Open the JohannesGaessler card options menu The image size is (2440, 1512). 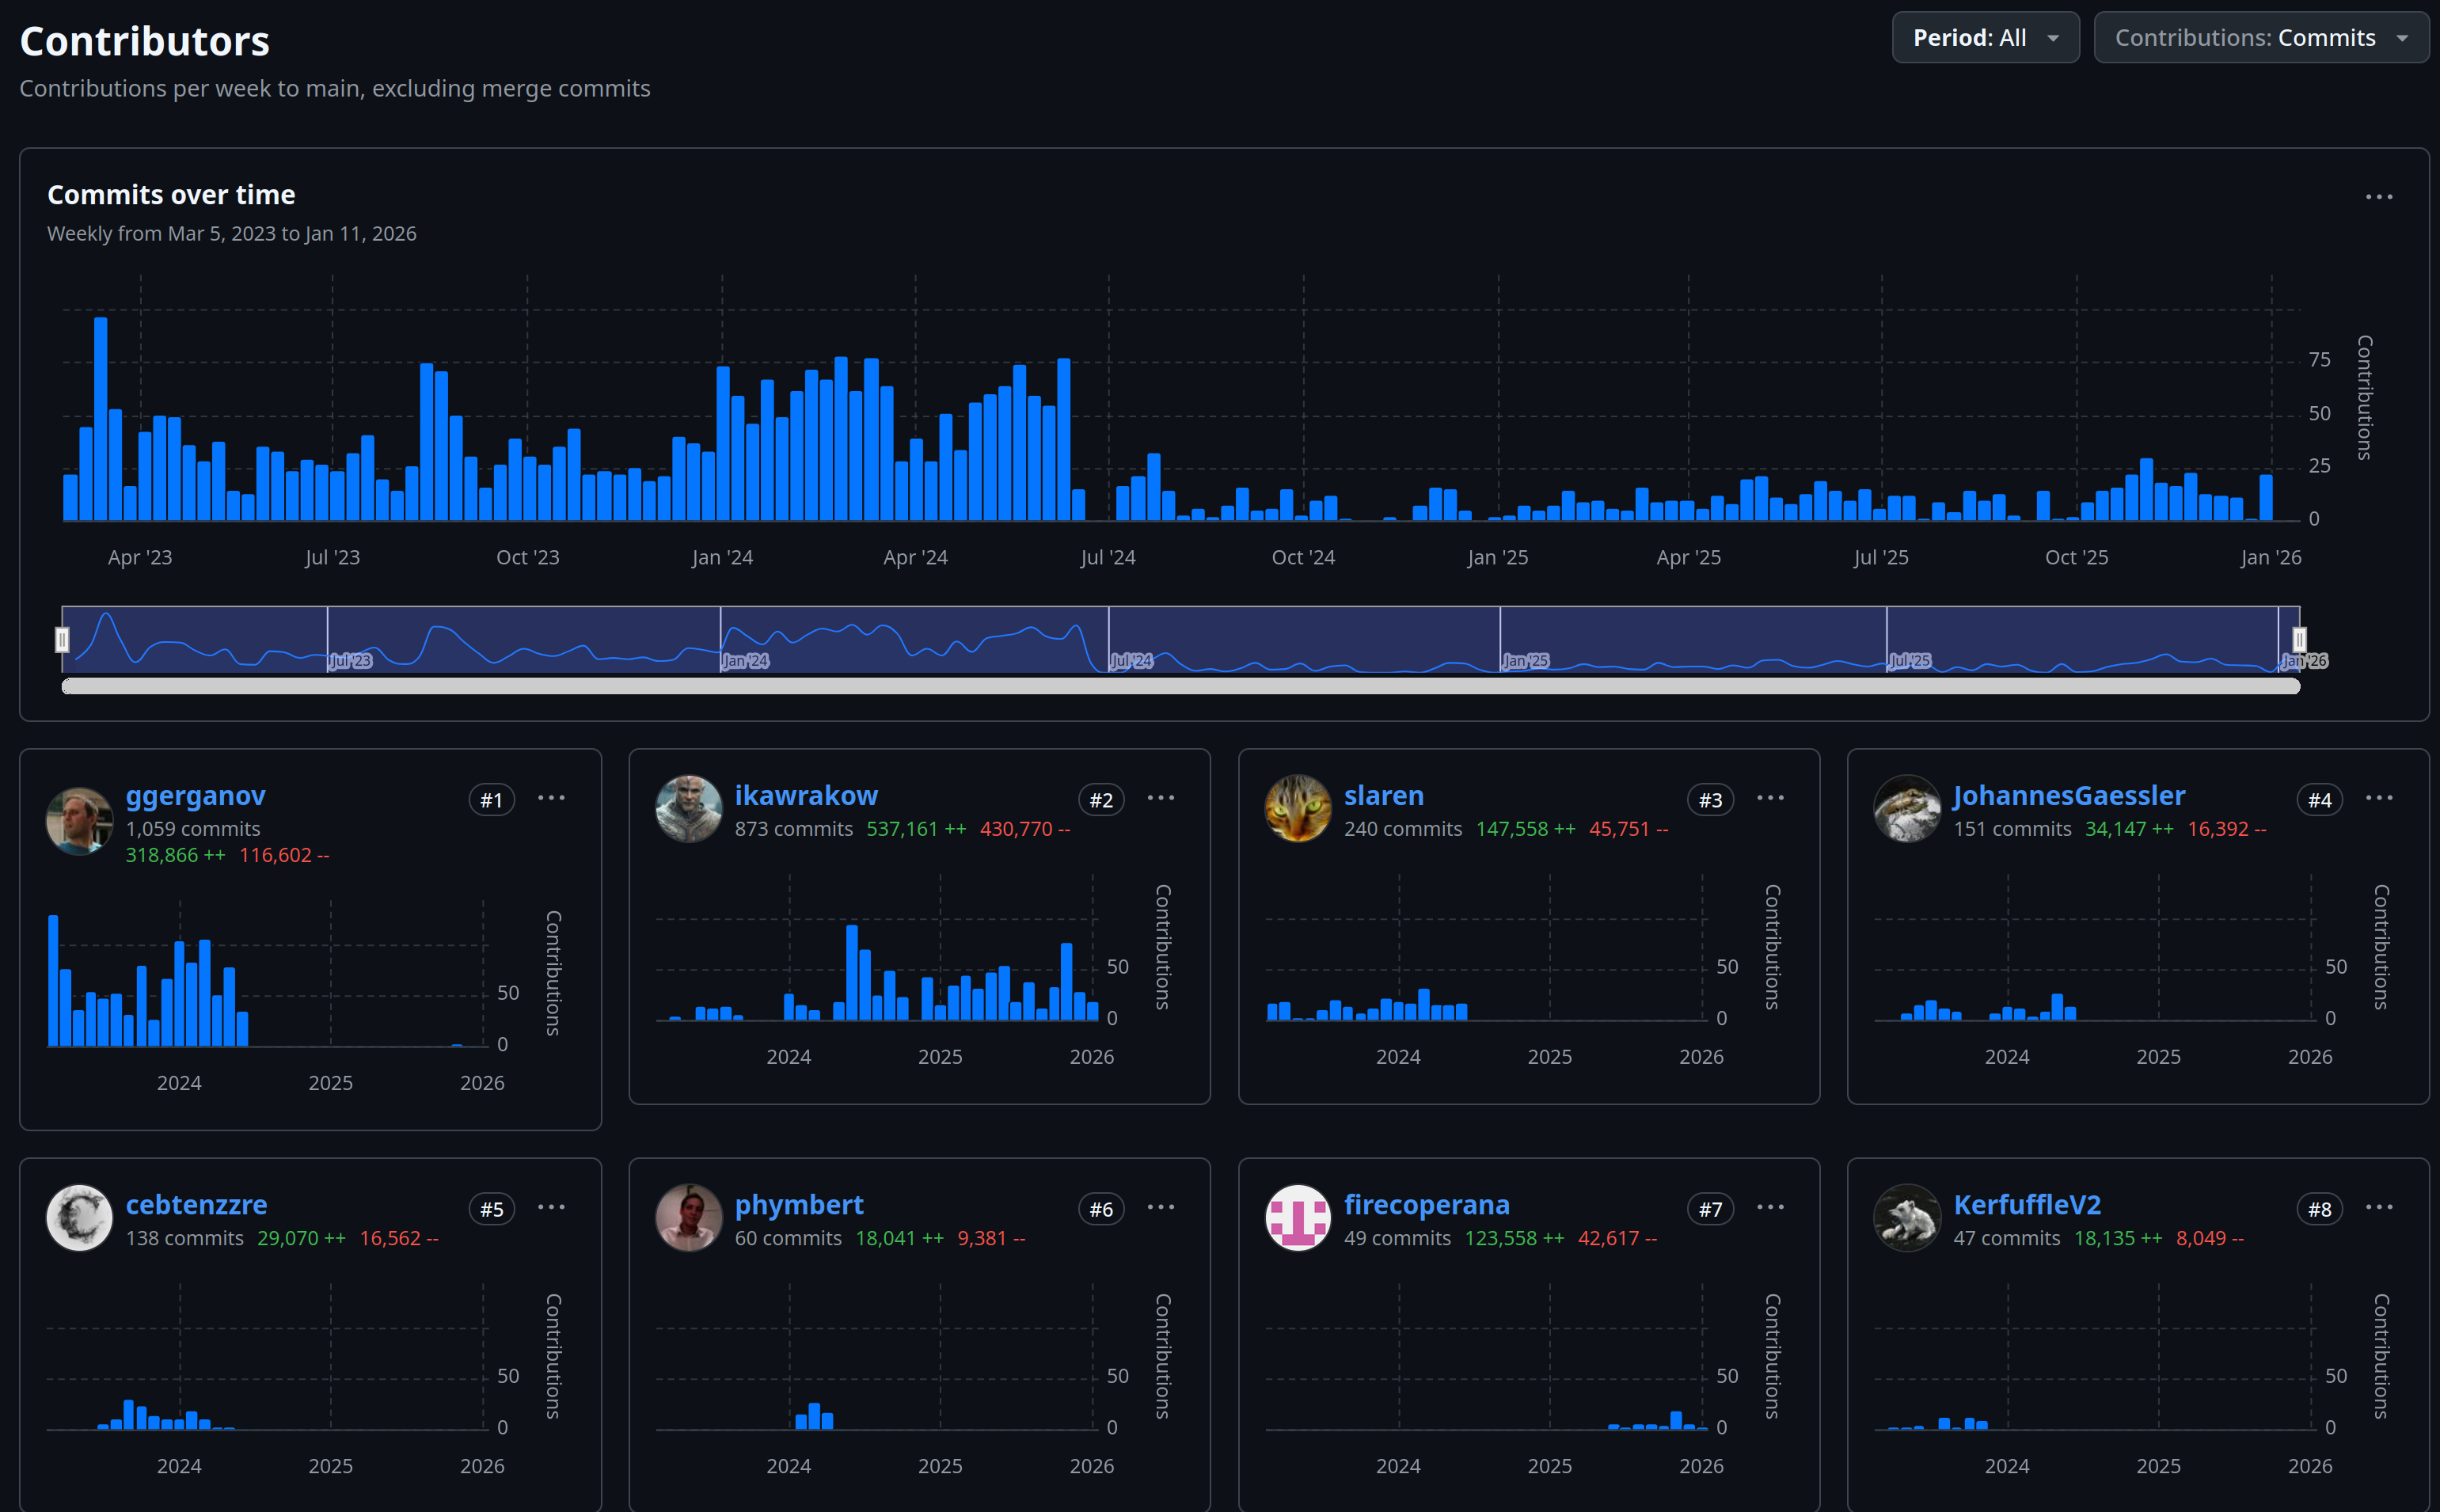click(x=2378, y=798)
